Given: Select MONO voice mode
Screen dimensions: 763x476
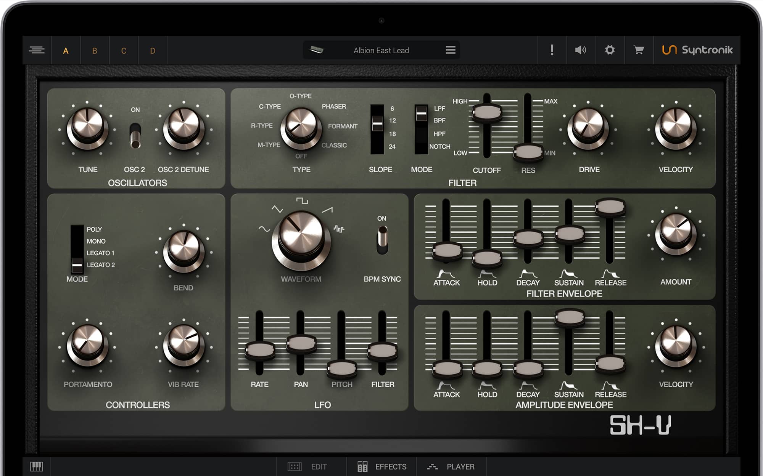Looking at the screenshot, I should point(96,241).
